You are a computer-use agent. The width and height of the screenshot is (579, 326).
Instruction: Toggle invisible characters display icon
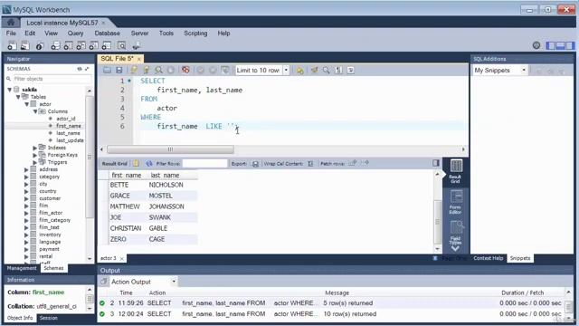pyautogui.click(x=338, y=71)
